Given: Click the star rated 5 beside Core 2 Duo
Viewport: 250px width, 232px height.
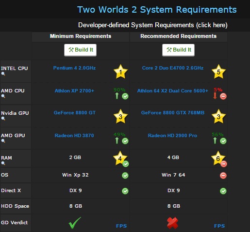Looking at the screenshot, I should tap(218, 71).
